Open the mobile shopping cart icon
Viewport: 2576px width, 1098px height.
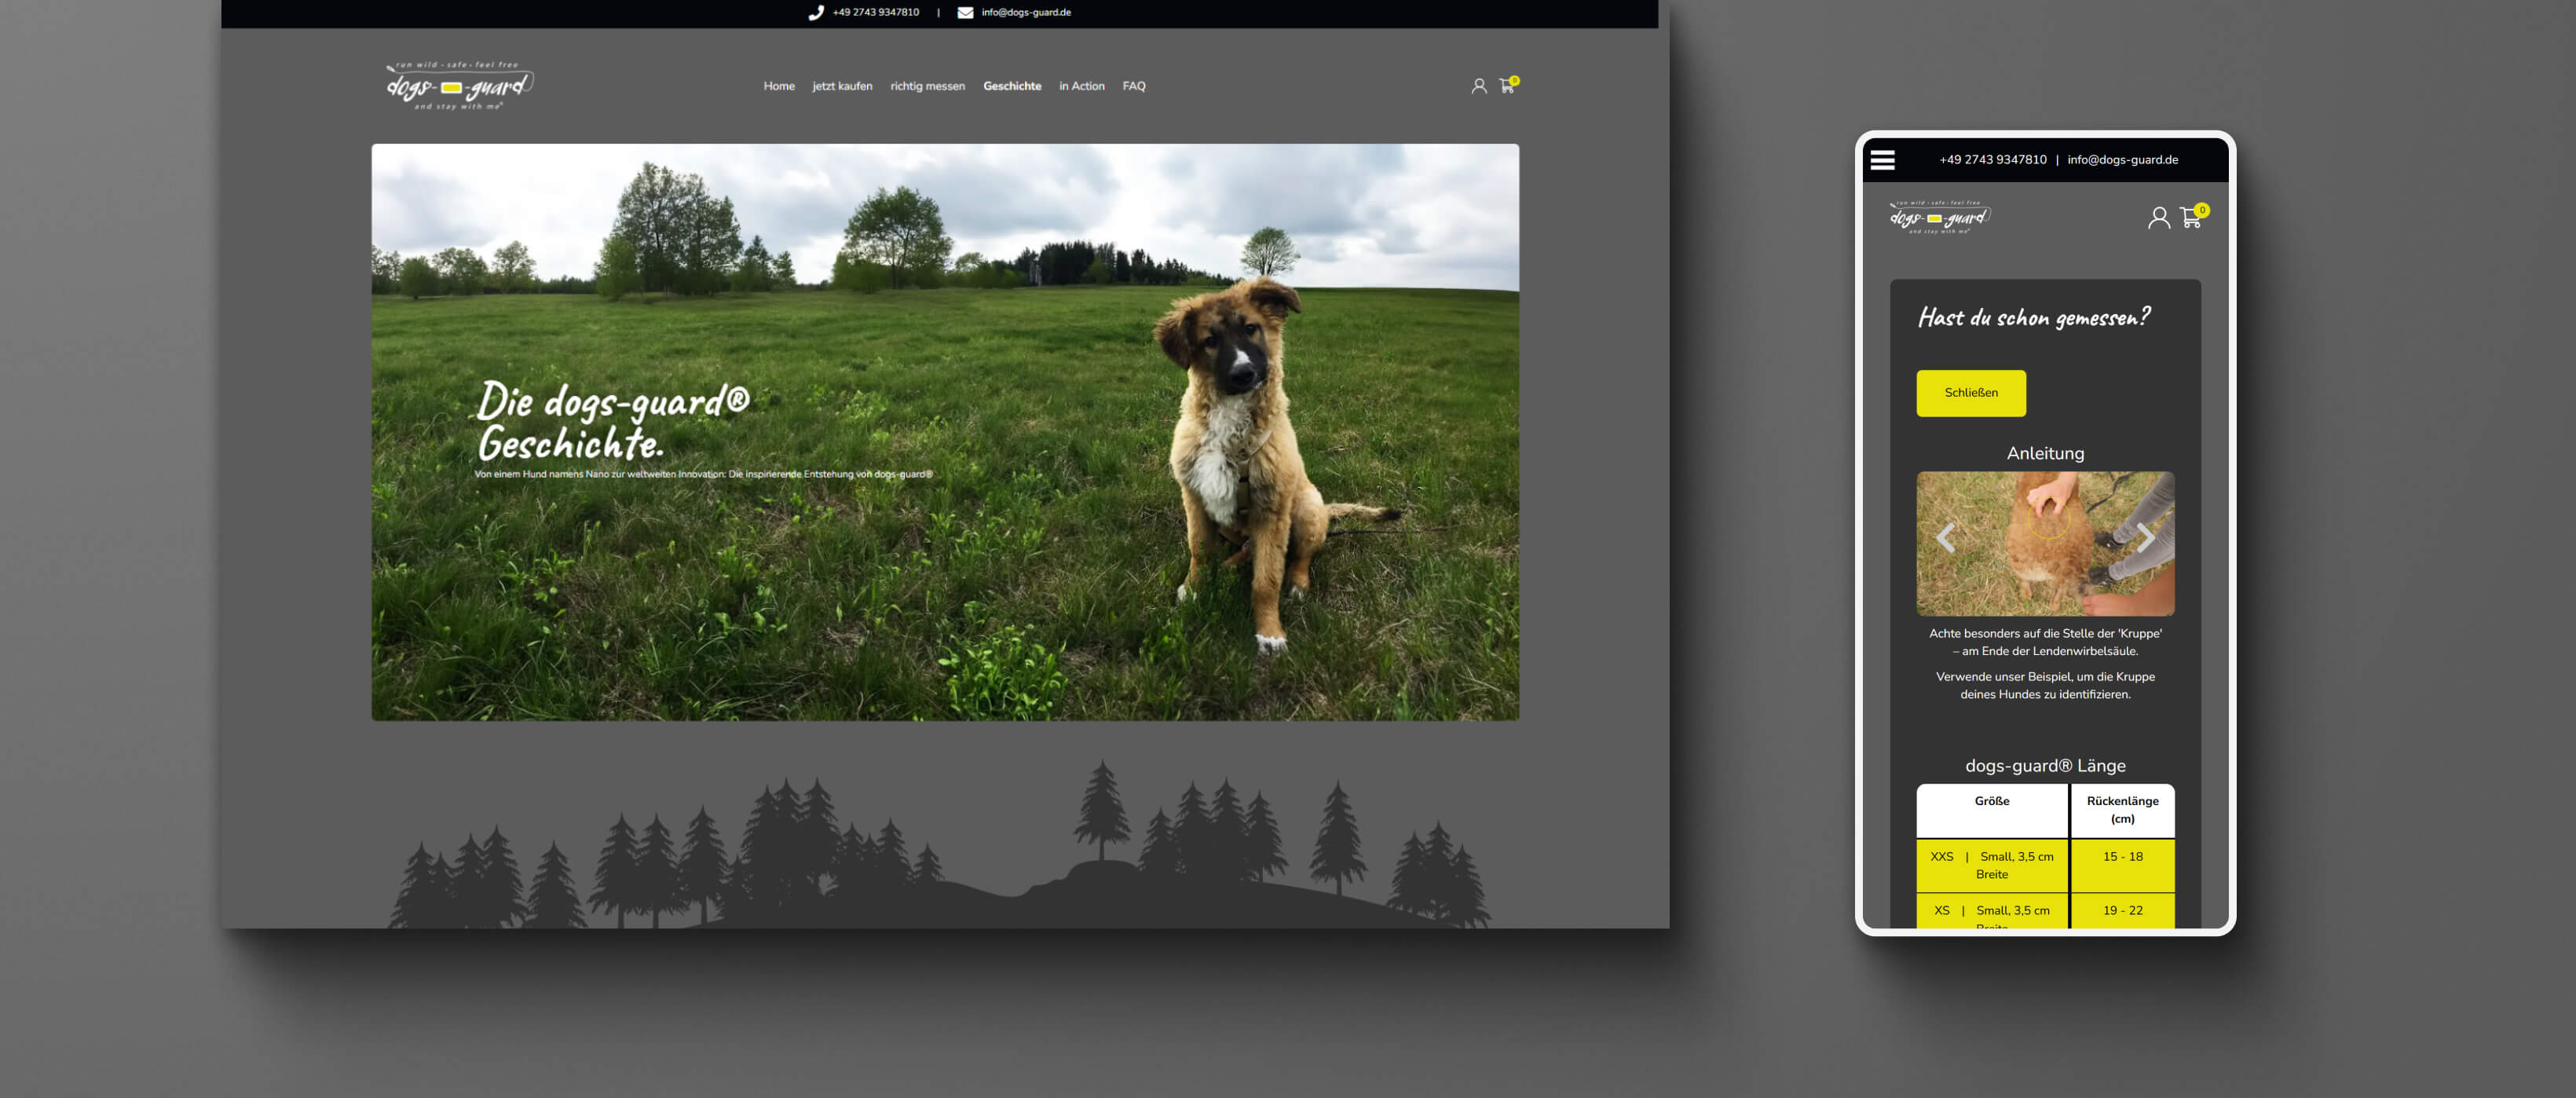tap(2190, 218)
